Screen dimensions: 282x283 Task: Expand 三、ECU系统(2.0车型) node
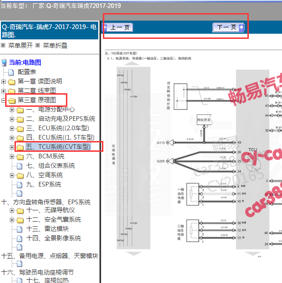point(12,128)
